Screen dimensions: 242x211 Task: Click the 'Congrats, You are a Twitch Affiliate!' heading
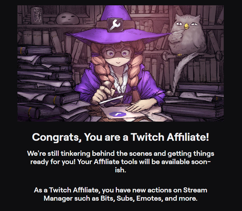click(x=120, y=137)
